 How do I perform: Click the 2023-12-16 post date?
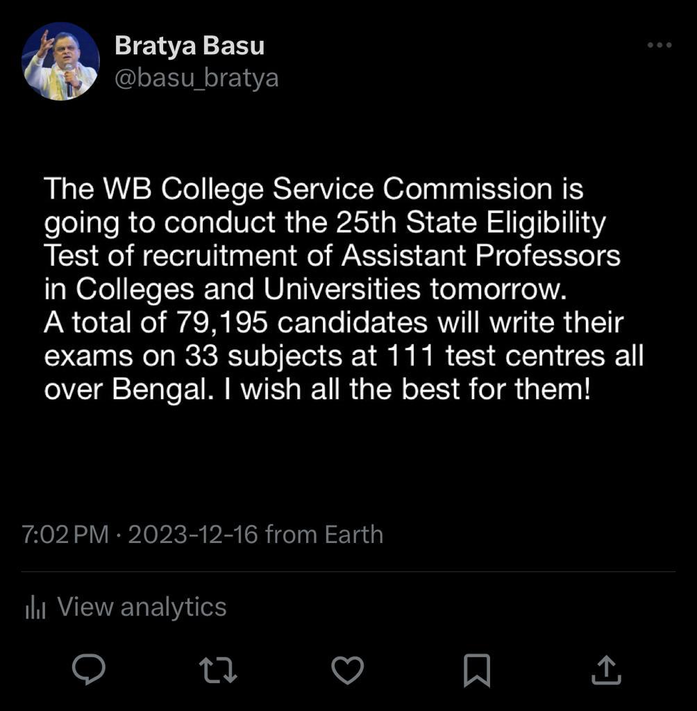pos(193,535)
